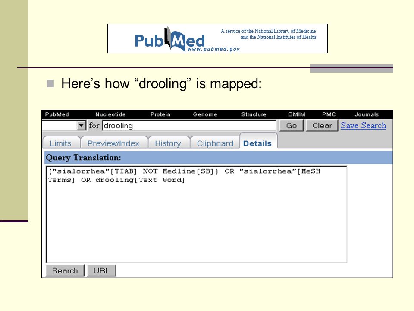Screen dimensions: 414x311
Task: Open Protein in the database bar
Action: [x=160, y=114]
